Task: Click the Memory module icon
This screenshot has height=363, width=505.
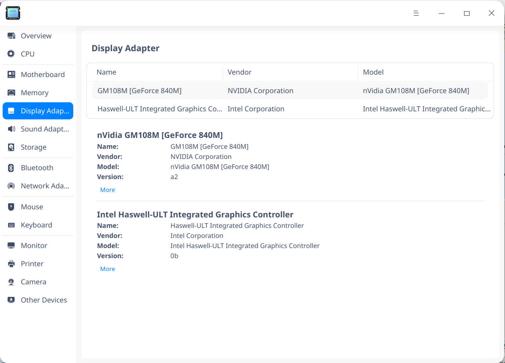Action: (x=11, y=93)
